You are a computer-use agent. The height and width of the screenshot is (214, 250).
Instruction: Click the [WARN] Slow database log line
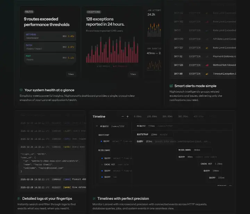tap(53, 187)
